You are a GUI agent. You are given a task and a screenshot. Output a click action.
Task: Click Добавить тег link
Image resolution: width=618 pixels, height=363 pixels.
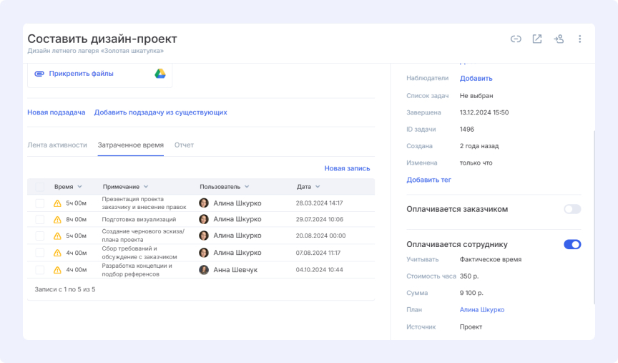point(428,180)
